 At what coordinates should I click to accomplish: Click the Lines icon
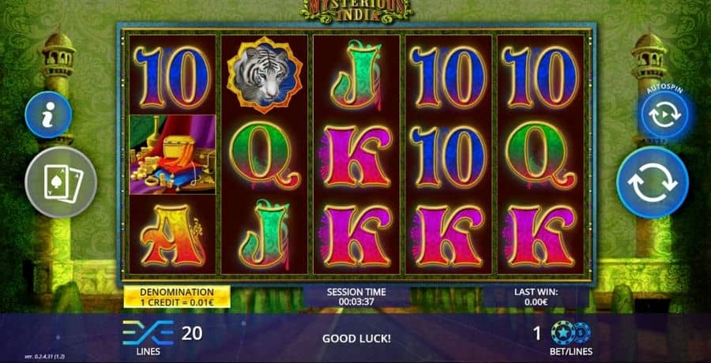(x=149, y=333)
